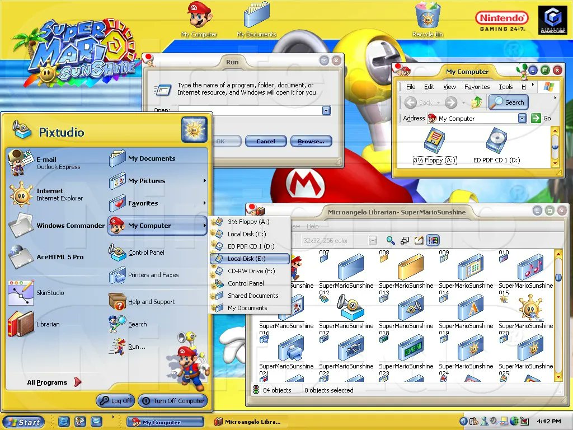Open the Address bar dropdown in My Computer
This screenshot has height=430, width=573.
point(521,118)
